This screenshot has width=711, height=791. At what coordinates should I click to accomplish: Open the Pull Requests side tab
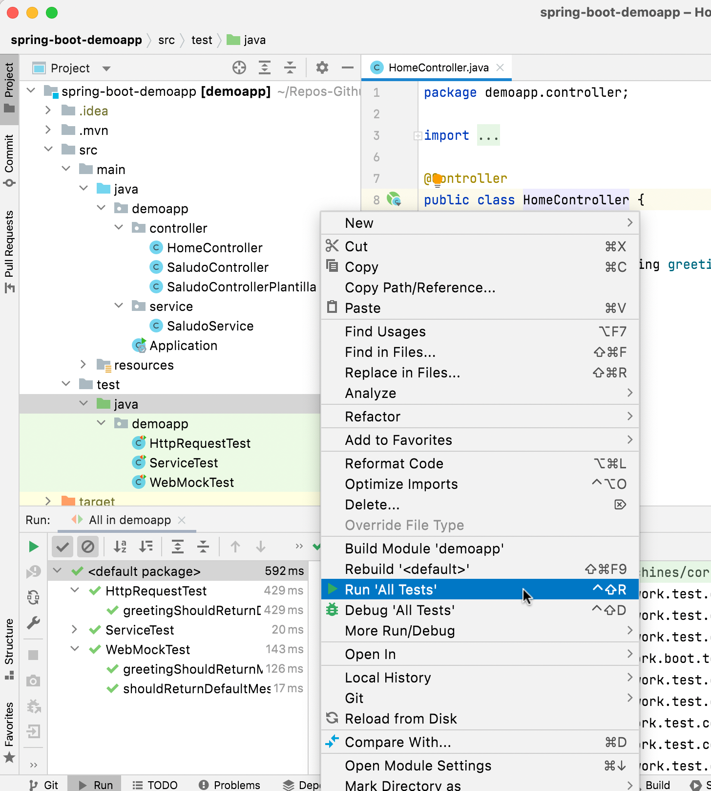[9, 251]
